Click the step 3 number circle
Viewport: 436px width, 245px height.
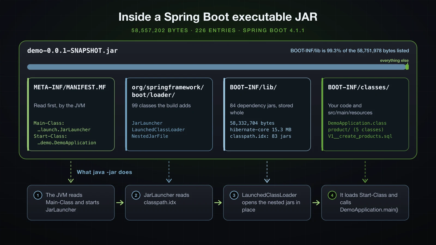tap(234, 195)
